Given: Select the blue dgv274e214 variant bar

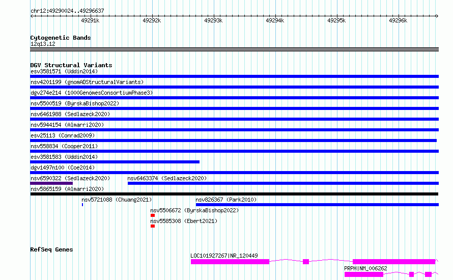Looking at the screenshot, I should click(234, 98).
